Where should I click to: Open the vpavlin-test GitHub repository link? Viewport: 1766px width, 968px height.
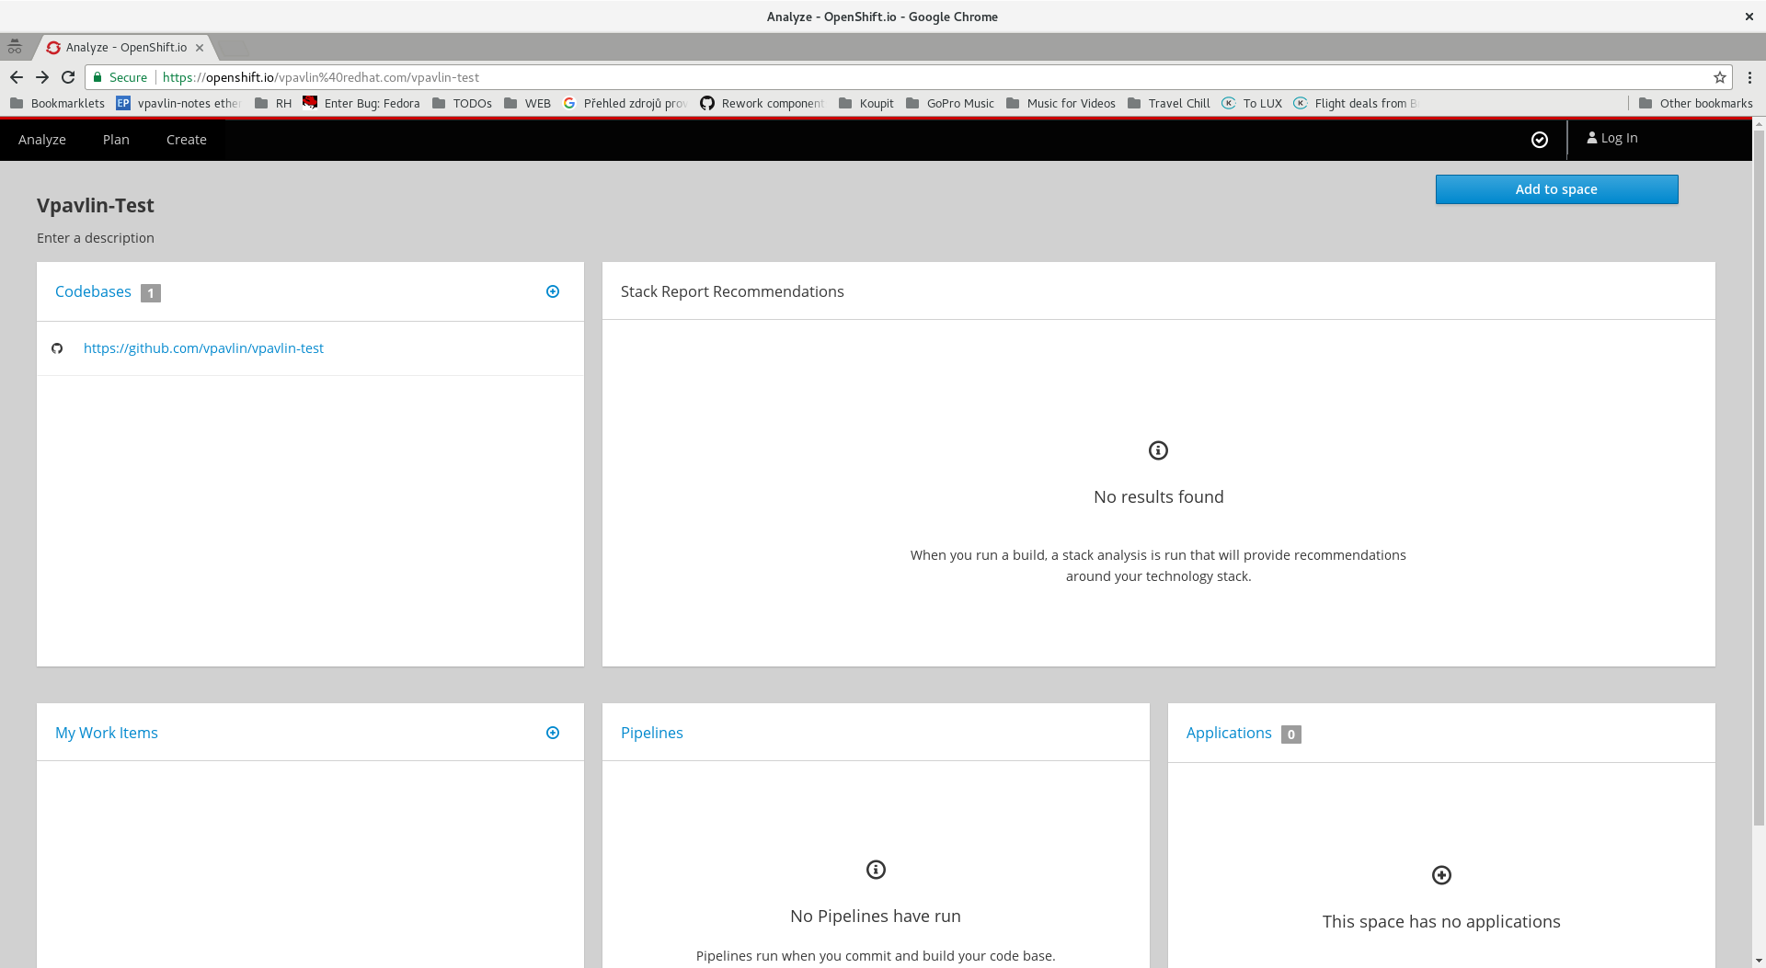click(x=203, y=348)
